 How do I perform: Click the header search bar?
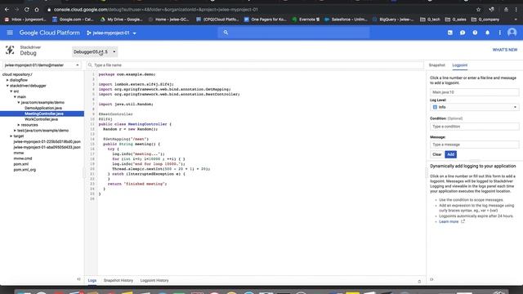294,33
